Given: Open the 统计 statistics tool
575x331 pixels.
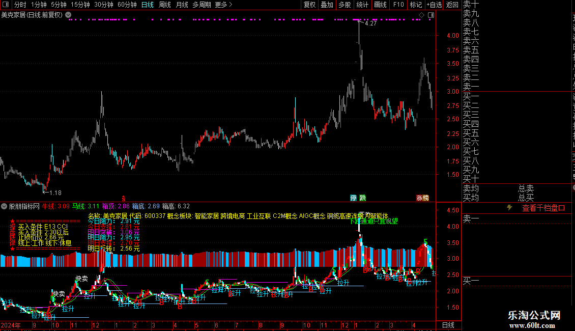Looking at the screenshot, I should 362,5.
